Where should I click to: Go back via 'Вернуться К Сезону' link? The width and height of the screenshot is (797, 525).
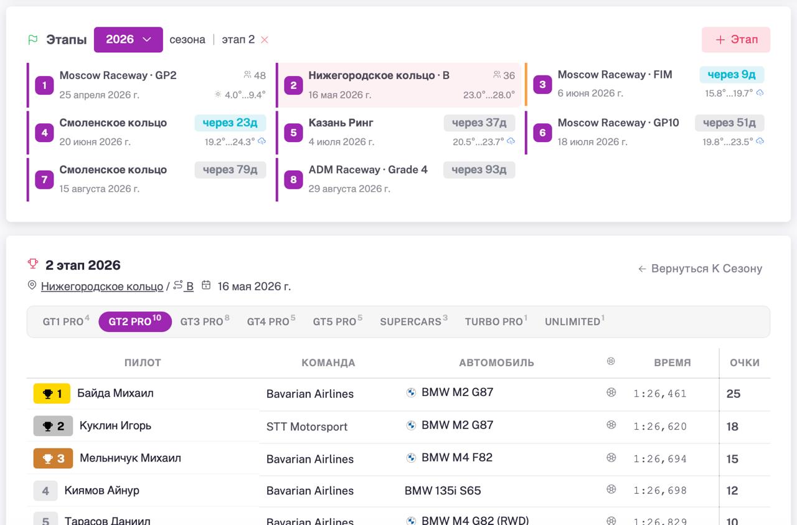[700, 268]
